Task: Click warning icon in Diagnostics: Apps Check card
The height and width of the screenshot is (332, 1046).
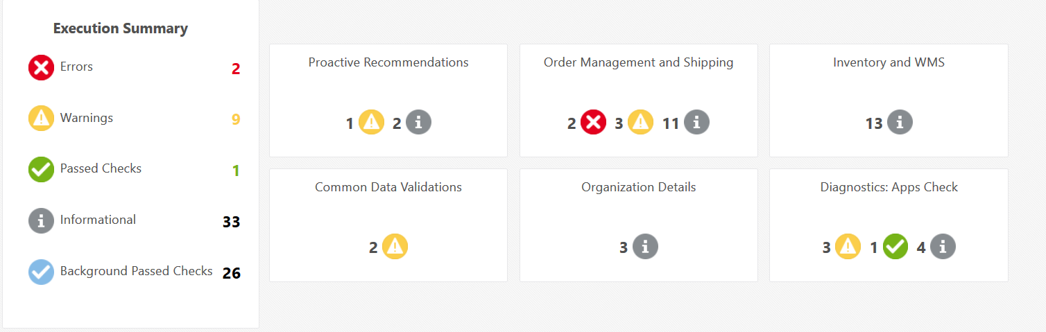Action: tap(848, 246)
